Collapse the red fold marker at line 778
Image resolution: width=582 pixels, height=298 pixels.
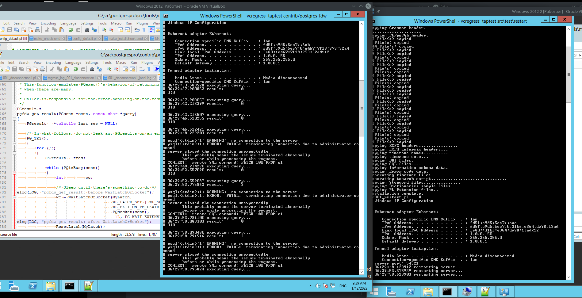[14, 173]
